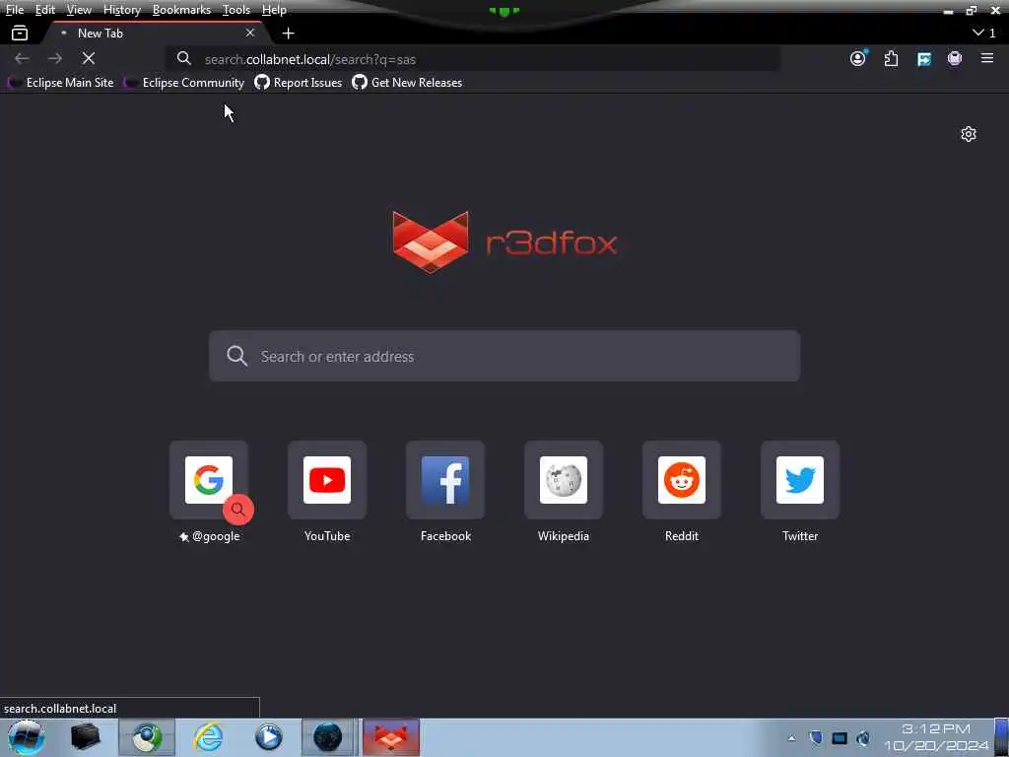Click the Show desktop button
Screen dimensions: 1009x757
point(1002,737)
